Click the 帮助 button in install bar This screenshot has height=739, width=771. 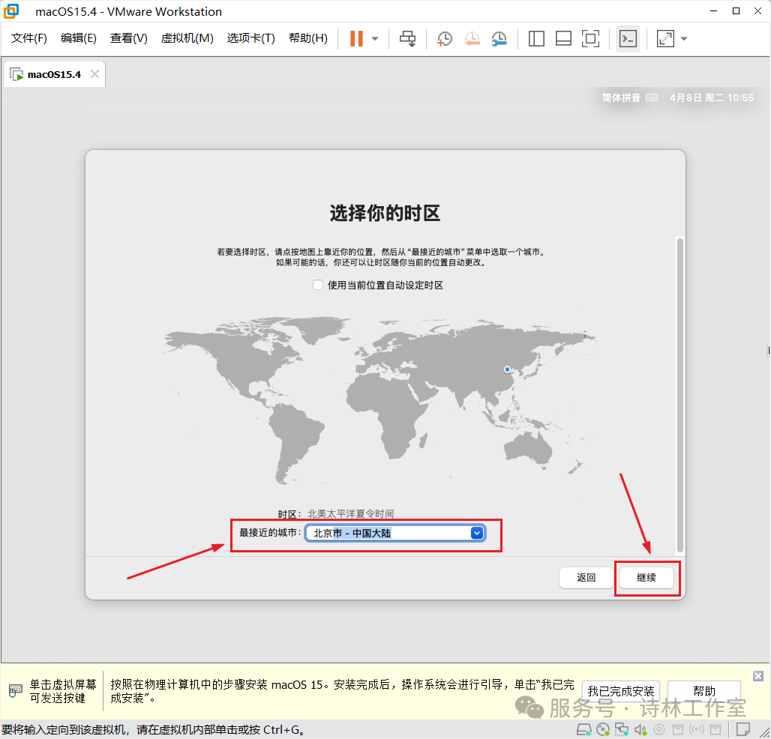click(704, 691)
